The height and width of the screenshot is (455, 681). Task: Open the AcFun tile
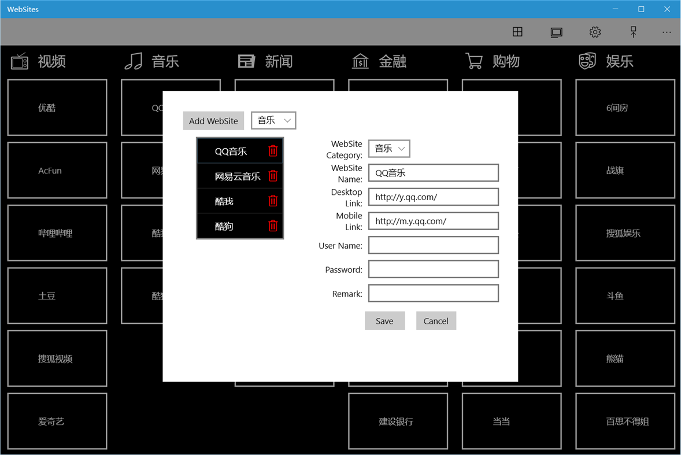tap(57, 170)
